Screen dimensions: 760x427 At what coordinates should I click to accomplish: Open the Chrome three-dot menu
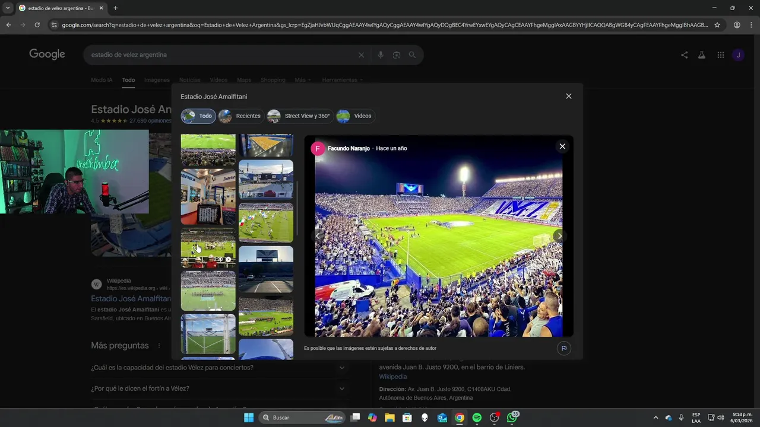752,25
